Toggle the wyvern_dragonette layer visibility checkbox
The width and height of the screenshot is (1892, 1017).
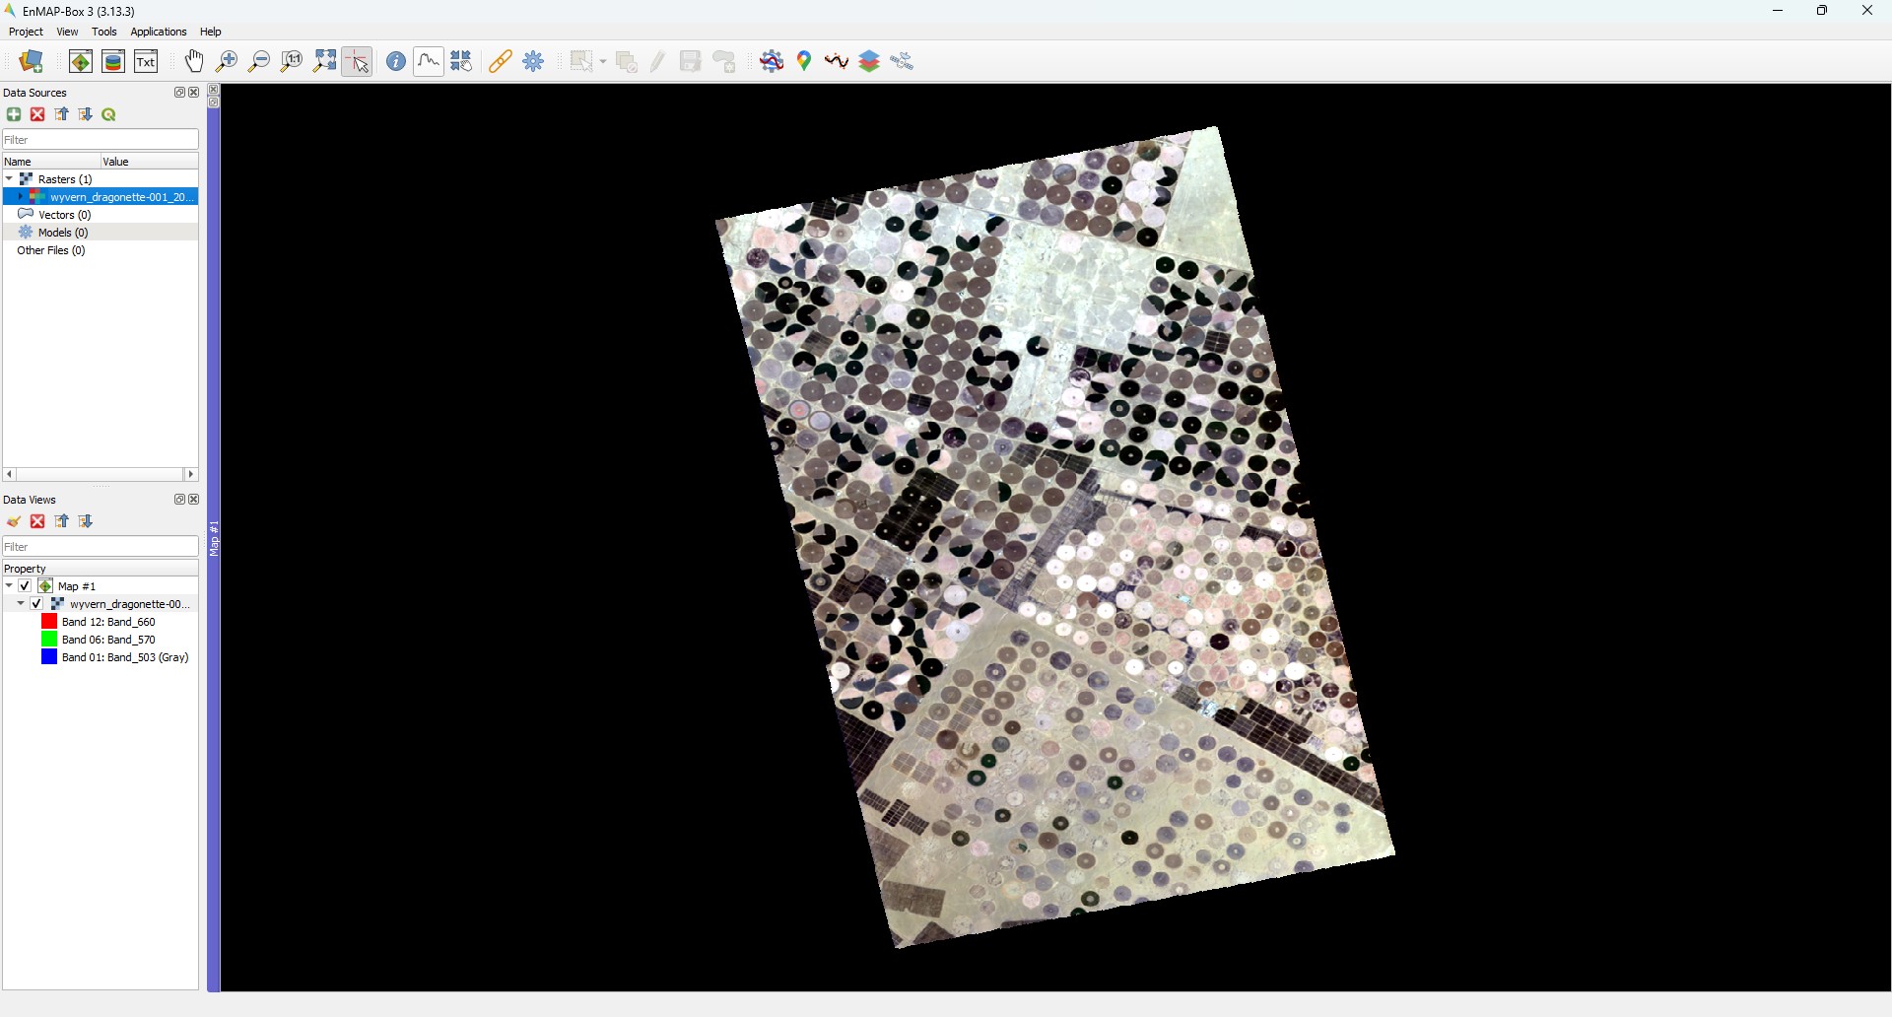36,604
